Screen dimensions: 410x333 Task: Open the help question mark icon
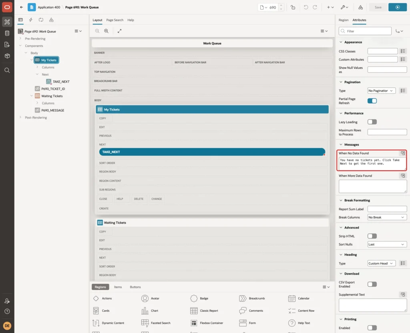(x=7, y=311)
